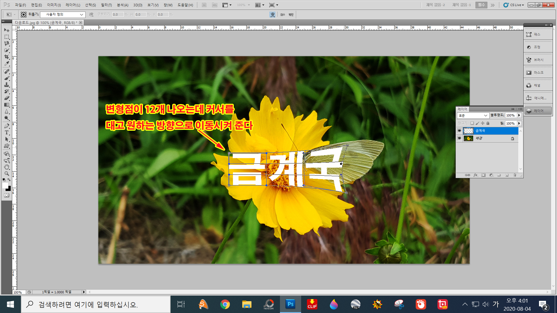
Task: Toggle warp/free transform mode button
Action: (x=273, y=14)
